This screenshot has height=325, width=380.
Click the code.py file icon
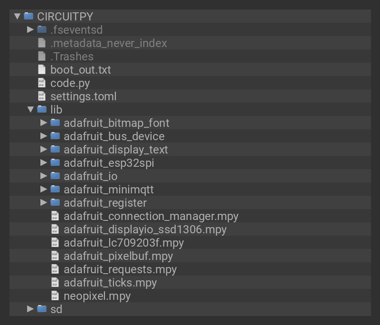click(x=42, y=83)
